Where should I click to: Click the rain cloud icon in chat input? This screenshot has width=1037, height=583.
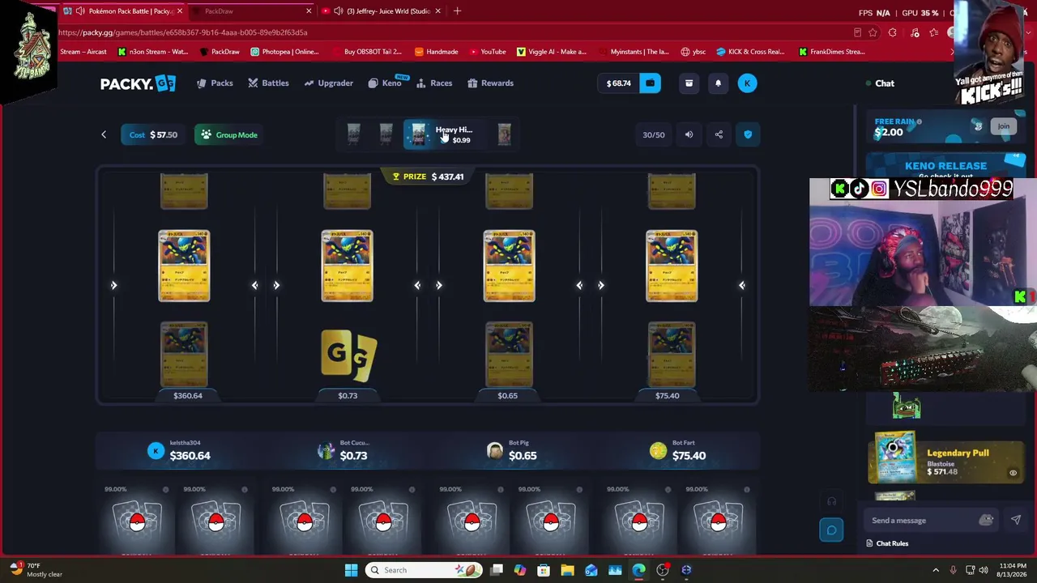click(986, 521)
